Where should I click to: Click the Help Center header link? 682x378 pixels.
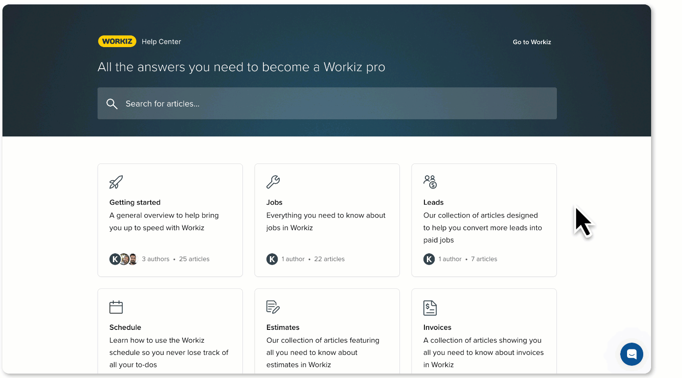pyautogui.click(x=161, y=42)
